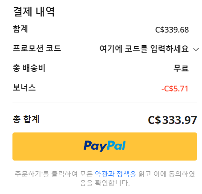Click the 총 배송비 shipping label
The image size is (202, 194).
(29, 68)
